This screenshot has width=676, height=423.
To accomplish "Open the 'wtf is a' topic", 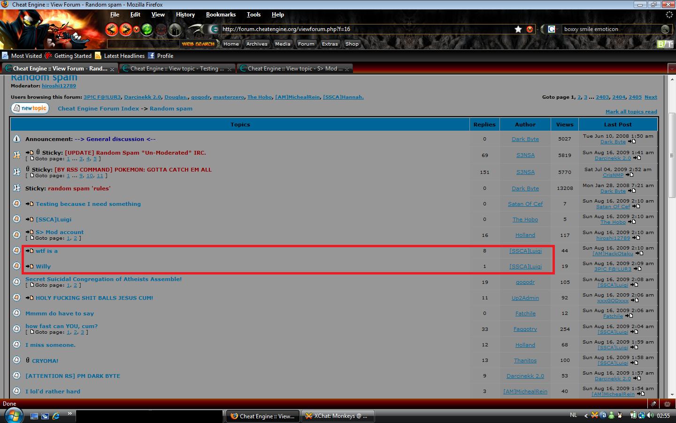I will pos(46,251).
